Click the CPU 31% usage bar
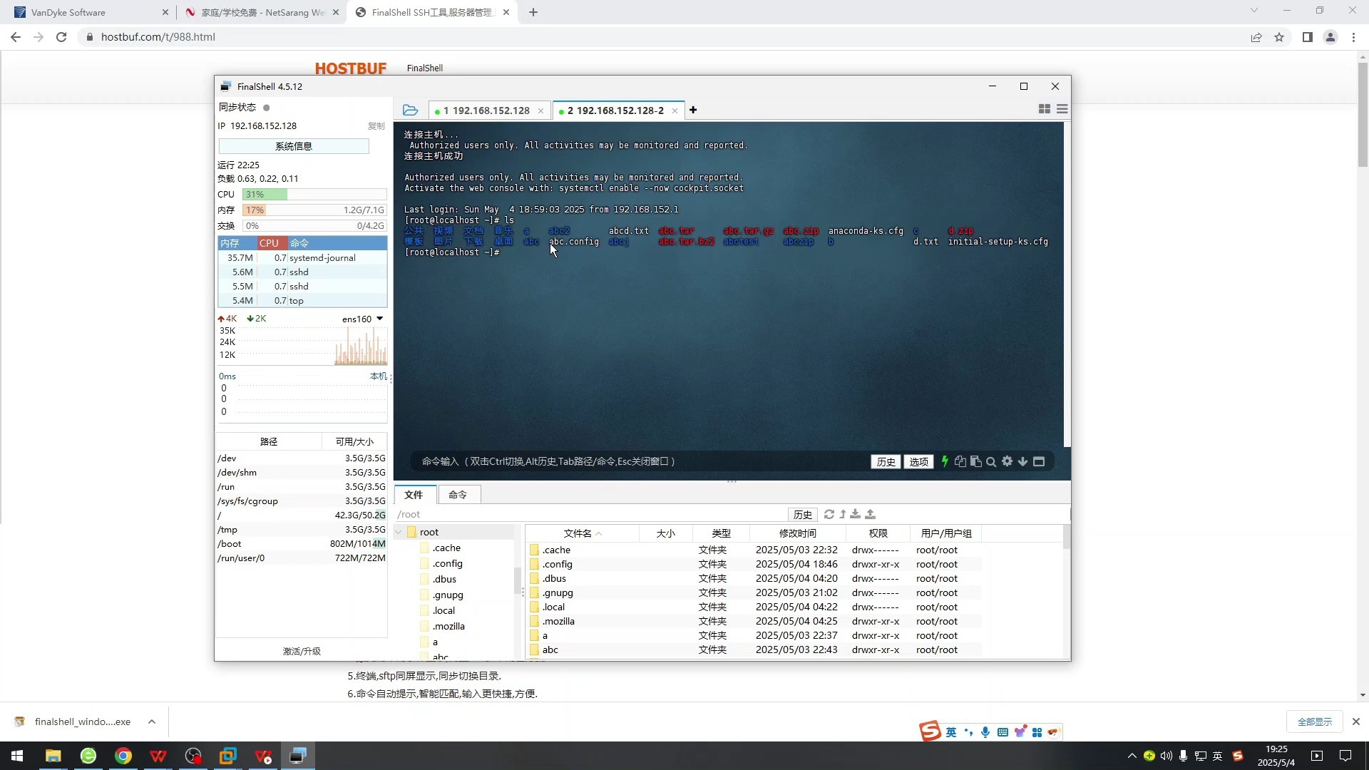 pos(314,195)
